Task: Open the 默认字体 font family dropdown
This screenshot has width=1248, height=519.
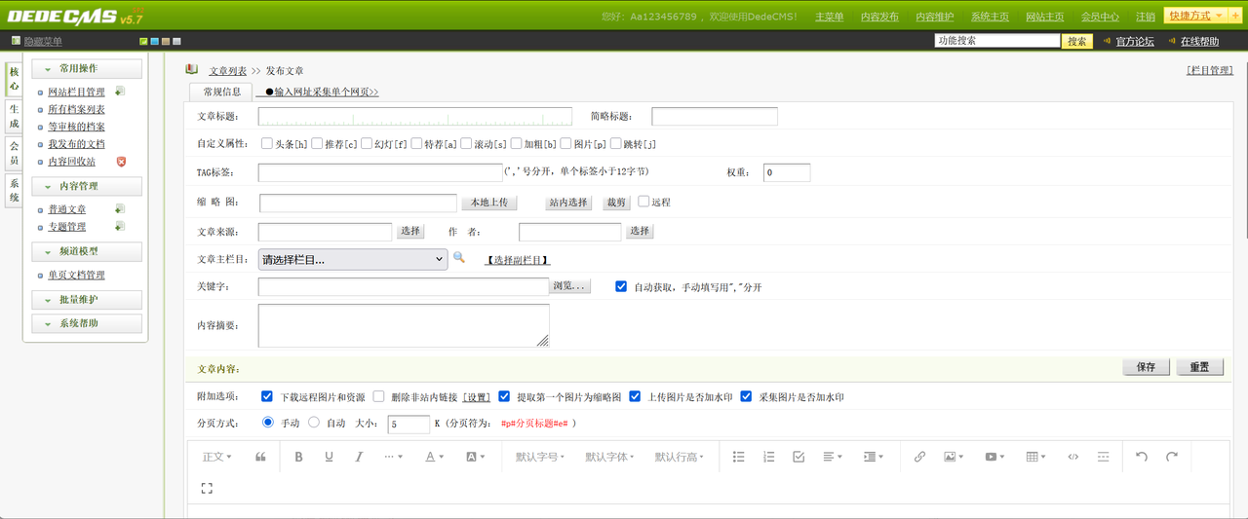Action: 609,457
